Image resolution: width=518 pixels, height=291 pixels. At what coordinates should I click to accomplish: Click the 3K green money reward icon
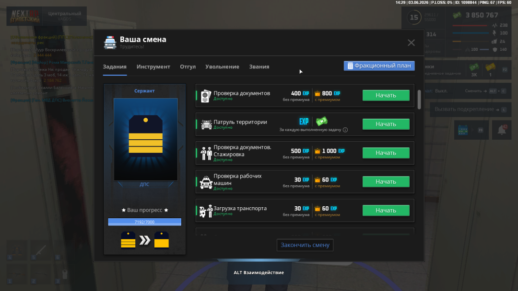click(x=474, y=67)
